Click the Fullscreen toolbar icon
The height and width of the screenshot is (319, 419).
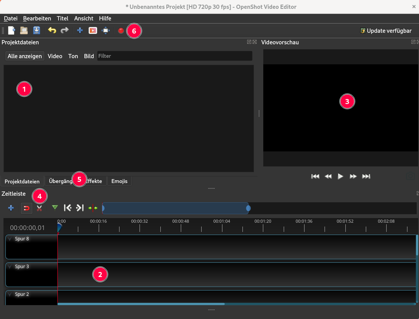click(x=106, y=30)
